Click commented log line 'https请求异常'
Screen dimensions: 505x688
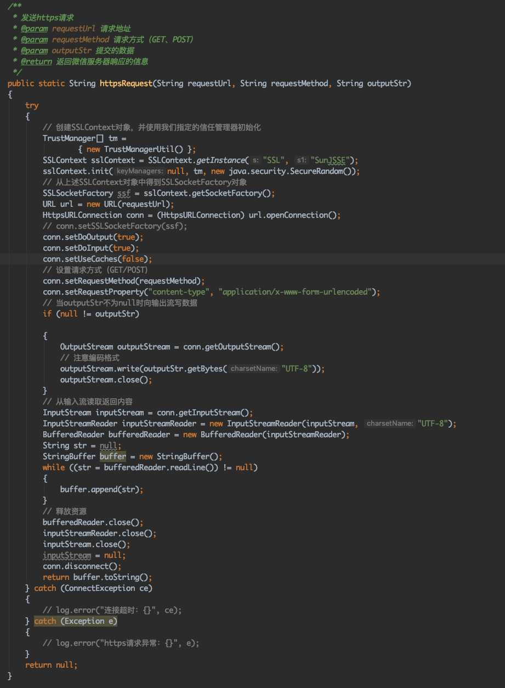click(121, 643)
